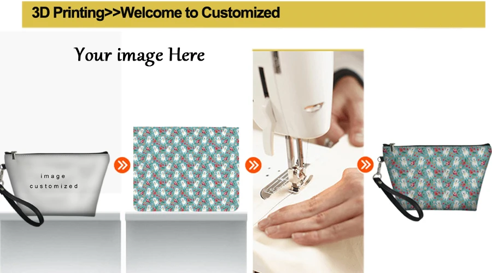Click the black wrist strap of floral bag
The image size is (492, 273).
[398, 198]
